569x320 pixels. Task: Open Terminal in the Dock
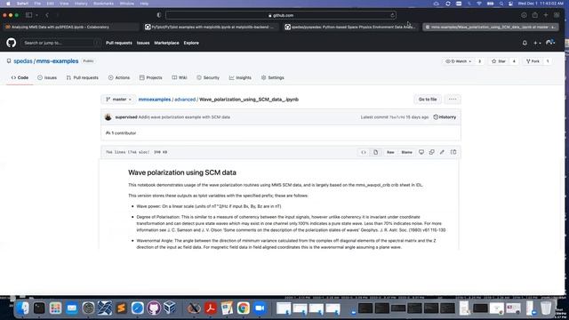[39, 308]
